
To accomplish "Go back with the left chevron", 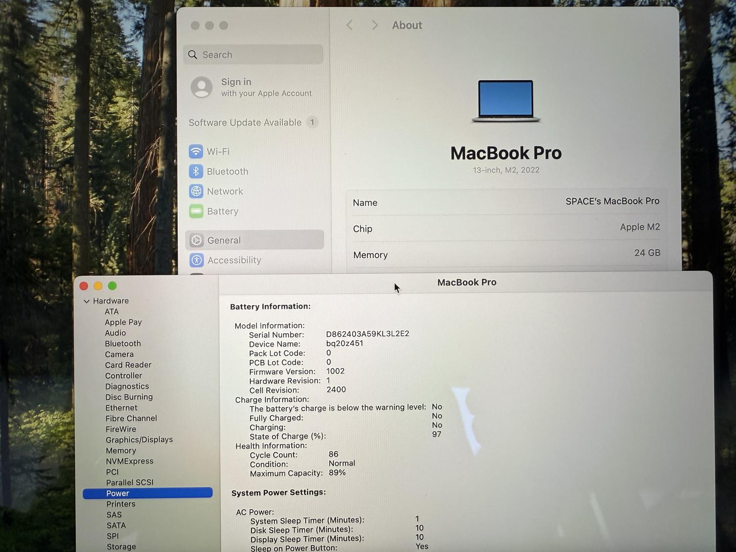I will click(x=350, y=25).
